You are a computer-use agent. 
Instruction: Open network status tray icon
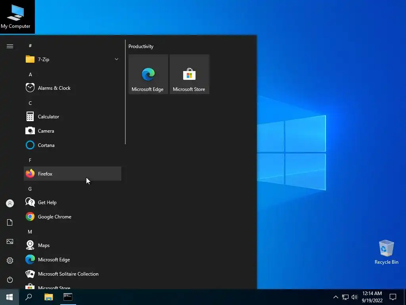click(345, 297)
